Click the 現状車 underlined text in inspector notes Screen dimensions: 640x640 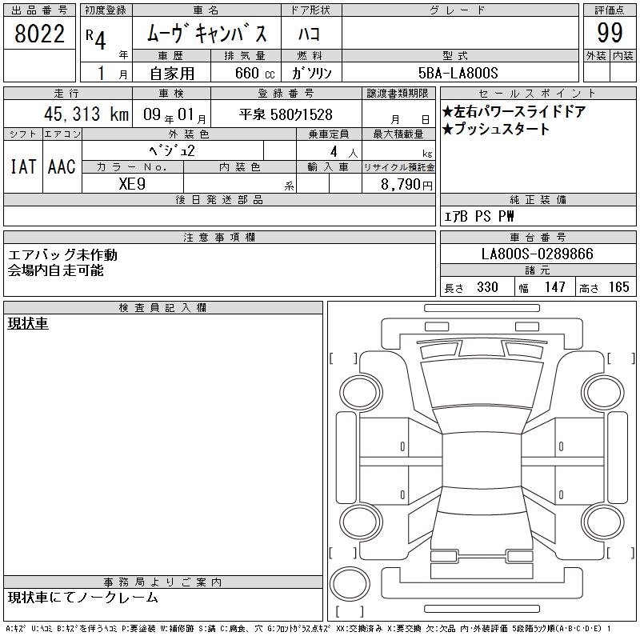[28, 323]
